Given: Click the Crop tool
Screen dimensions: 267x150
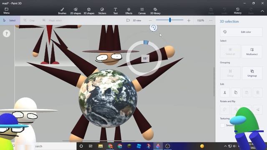Looking at the screenshot, I should (x=29, y=20).
